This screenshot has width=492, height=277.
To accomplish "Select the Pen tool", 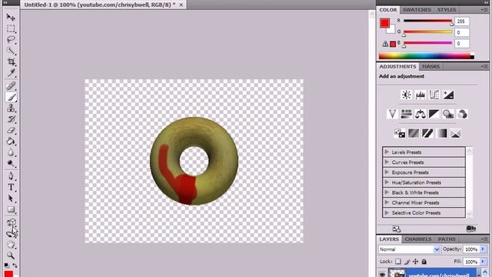I will tap(11, 176).
